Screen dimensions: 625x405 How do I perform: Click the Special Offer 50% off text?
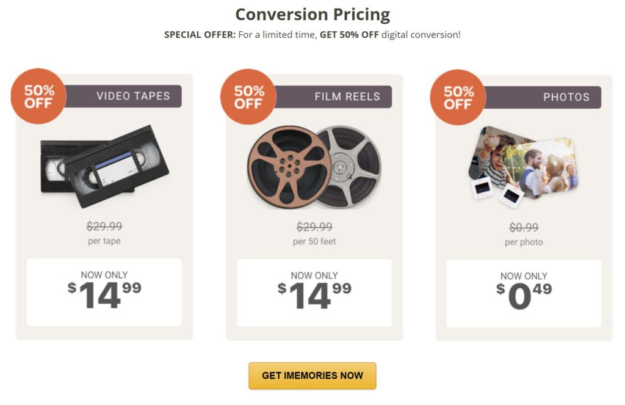(x=312, y=35)
